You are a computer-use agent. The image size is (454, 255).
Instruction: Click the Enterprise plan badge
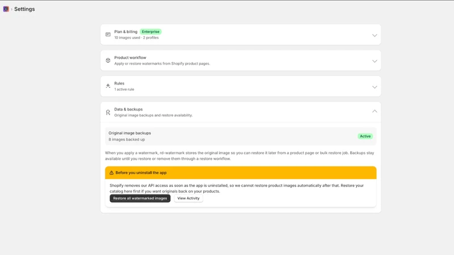pyautogui.click(x=150, y=32)
